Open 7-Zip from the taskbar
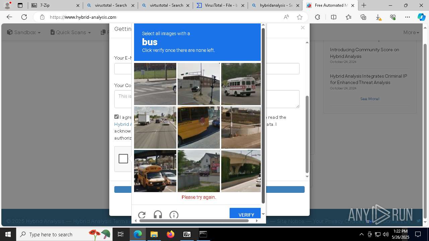This screenshot has height=241, width=429. pyautogui.click(x=187, y=234)
